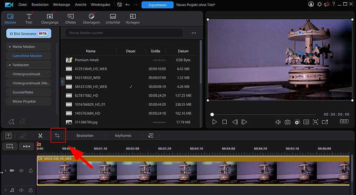Select the crop tool in timeline toolbar
Viewport: 356px width, 195px height.
[x=57, y=136]
